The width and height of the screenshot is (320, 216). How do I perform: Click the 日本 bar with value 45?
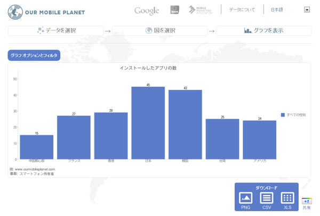[x=148, y=122]
